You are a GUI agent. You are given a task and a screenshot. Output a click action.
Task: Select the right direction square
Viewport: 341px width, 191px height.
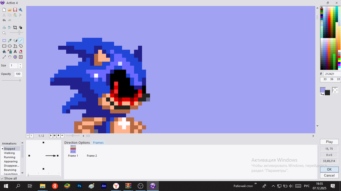58,156
